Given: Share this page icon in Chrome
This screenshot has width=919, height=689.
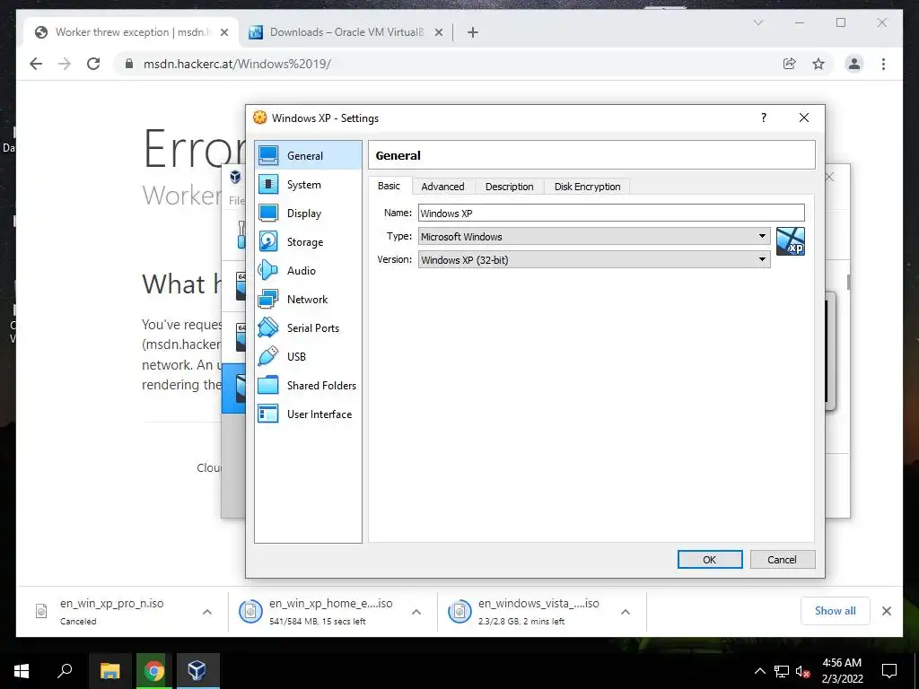Looking at the screenshot, I should (790, 64).
